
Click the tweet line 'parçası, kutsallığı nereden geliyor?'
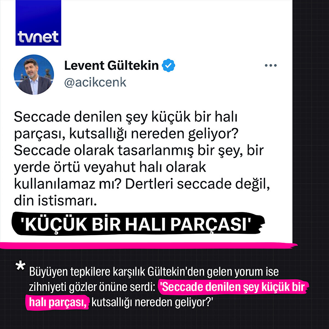tap(126, 134)
